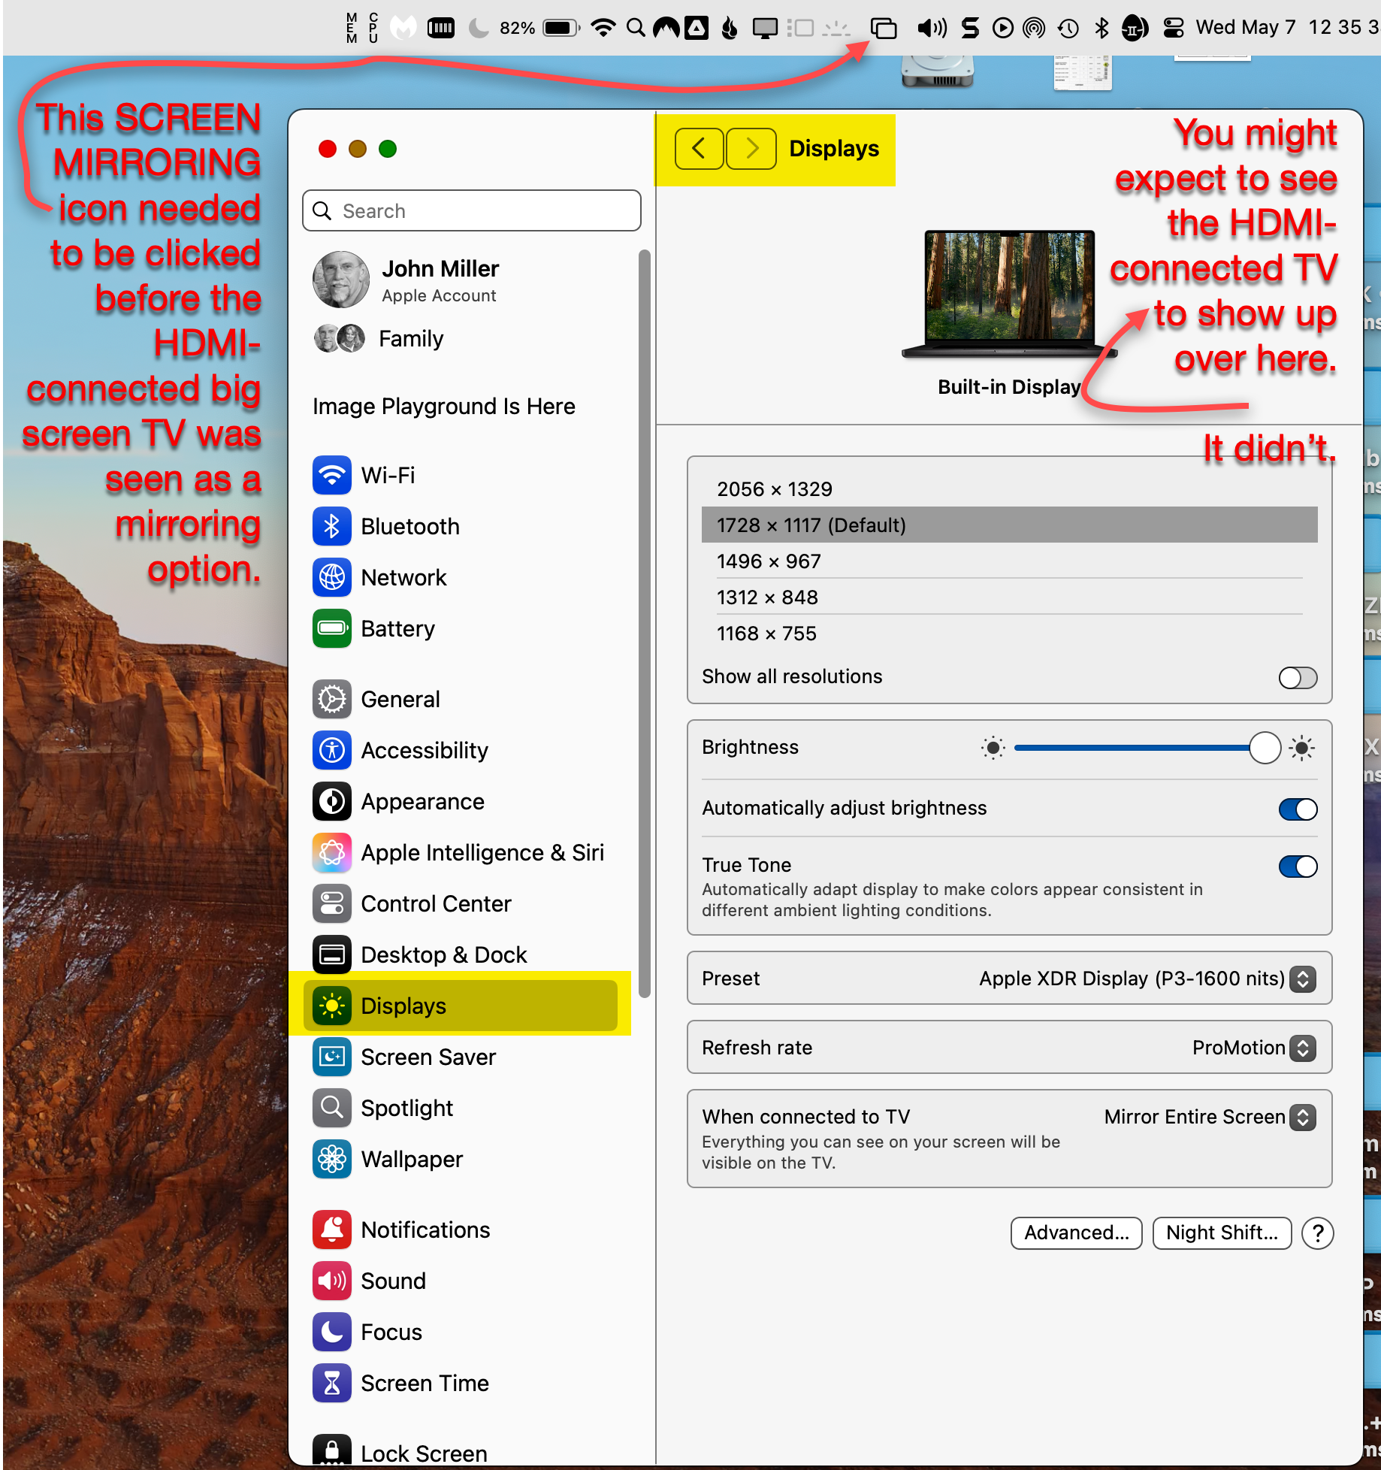1381x1470 pixels.
Task: Go forward with the right chevron button
Action: tap(751, 148)
